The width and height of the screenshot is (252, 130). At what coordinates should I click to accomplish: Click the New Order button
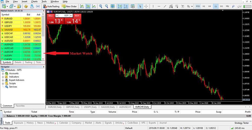click(x=70, y=7)
